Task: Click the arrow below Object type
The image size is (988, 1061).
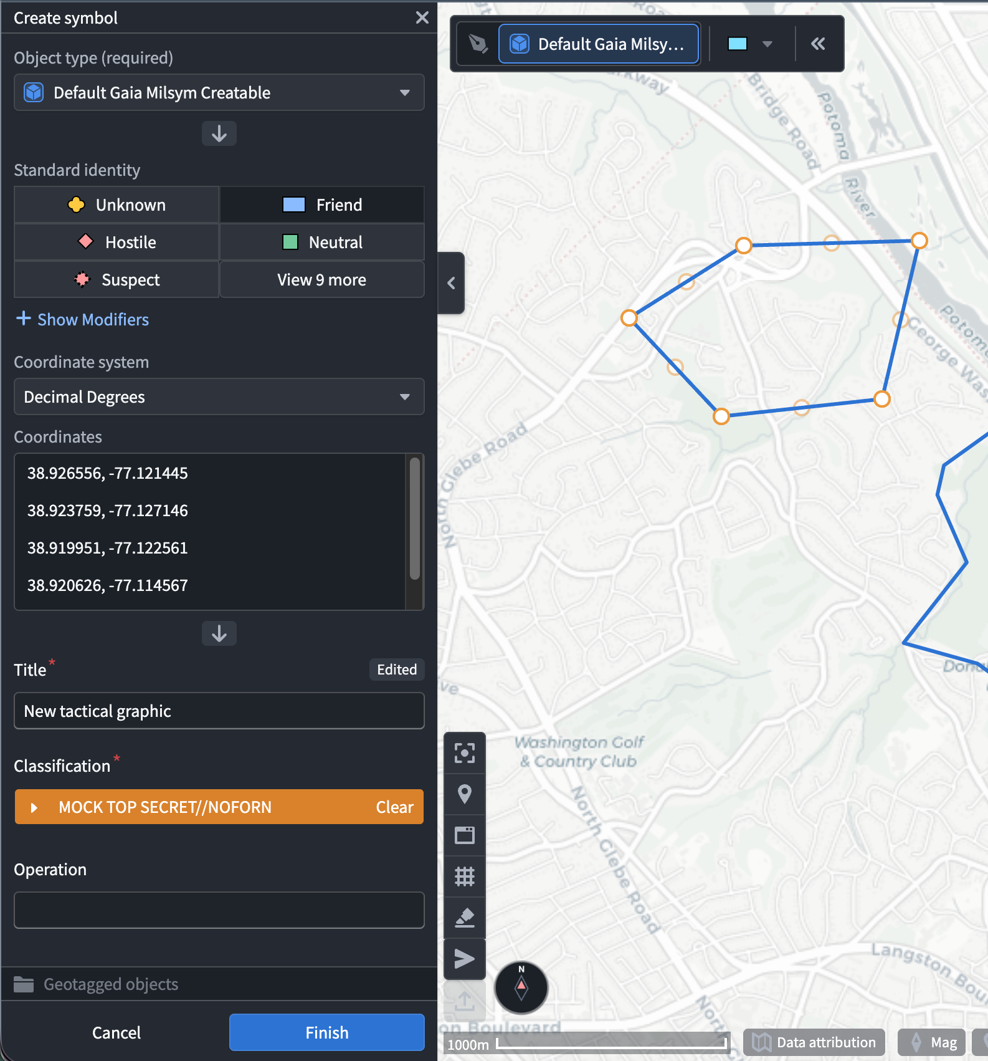Action: point(219,133)
